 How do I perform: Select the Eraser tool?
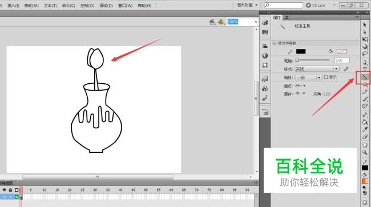pyautogui.click(x=365, y=137)
